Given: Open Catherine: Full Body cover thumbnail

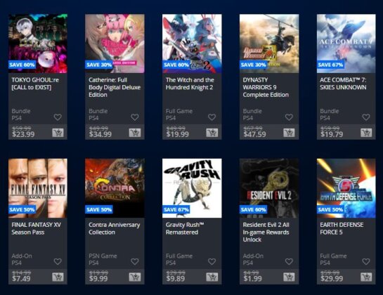Looking at the screenshot, I should pyautogui.click(x=115, y=44).
